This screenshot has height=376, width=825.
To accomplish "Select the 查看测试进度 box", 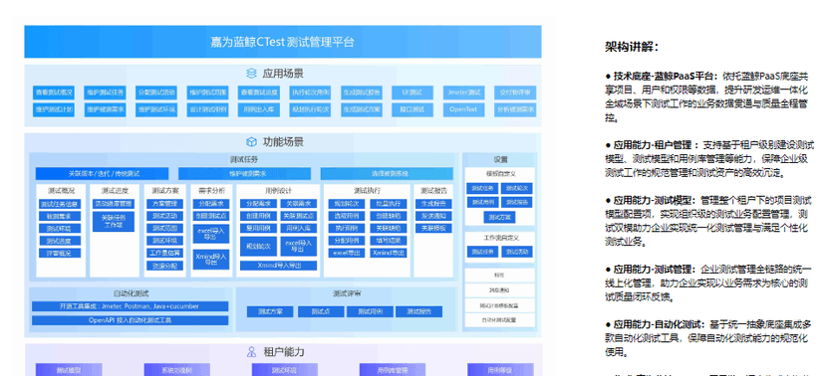I will click(x=259, y=93).
